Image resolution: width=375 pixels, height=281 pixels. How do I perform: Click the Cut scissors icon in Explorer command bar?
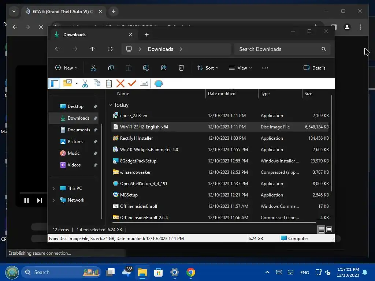pyautogui.click(x=93, y=68)
